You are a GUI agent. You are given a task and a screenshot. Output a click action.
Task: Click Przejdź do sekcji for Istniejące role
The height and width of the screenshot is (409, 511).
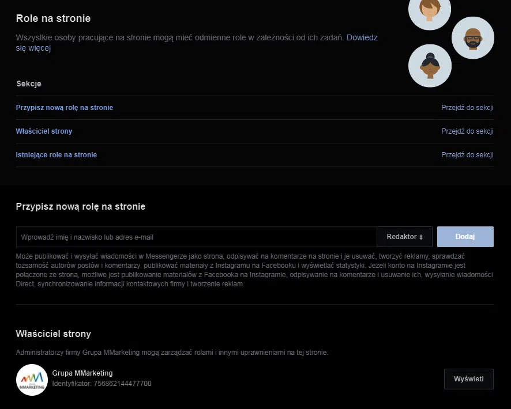(467, 155)
